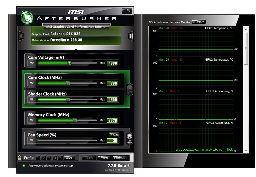Toggle the profile lock padlock icon
The width and height of the screenshot is (256, 177).
(19, 158)
